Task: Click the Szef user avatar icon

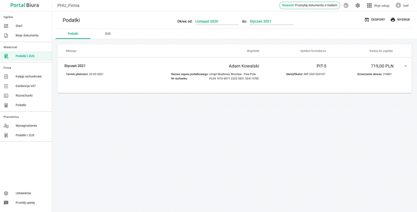Action: [398, 5]
